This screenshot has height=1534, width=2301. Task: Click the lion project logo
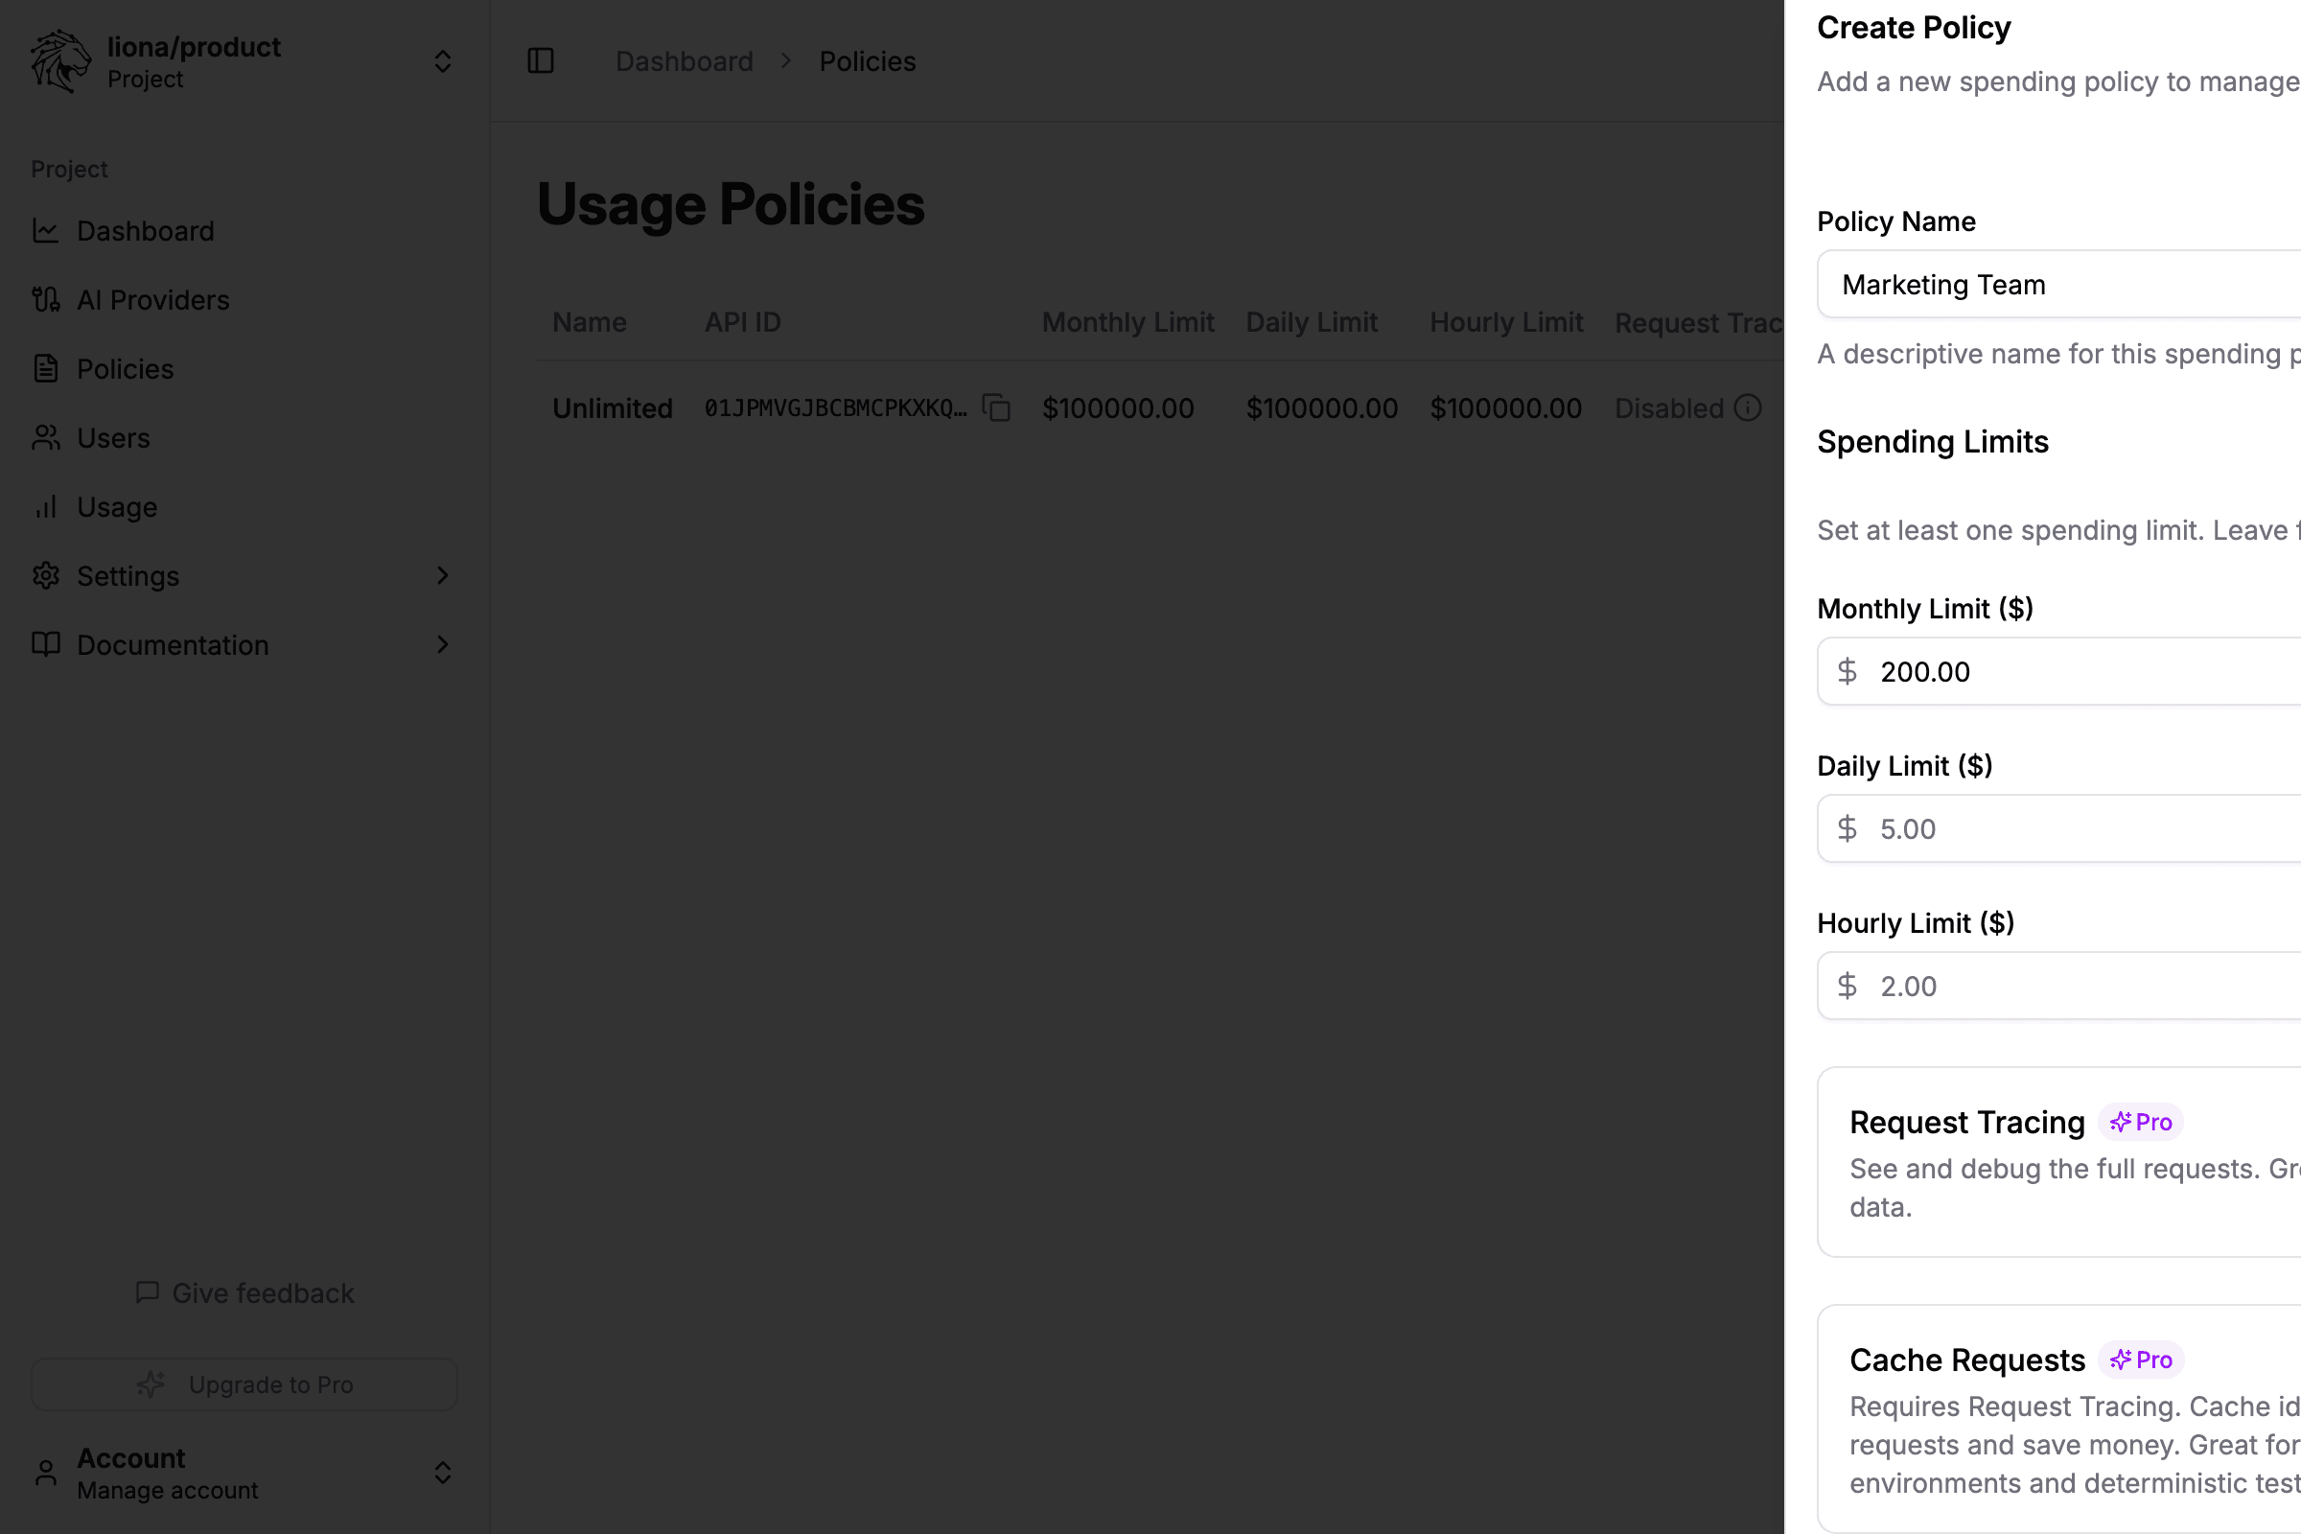60,61
